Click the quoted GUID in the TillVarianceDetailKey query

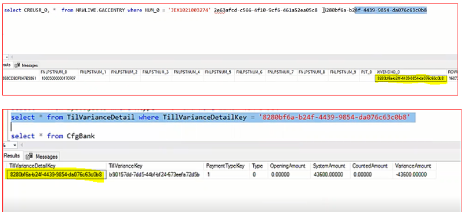(334, 118)
